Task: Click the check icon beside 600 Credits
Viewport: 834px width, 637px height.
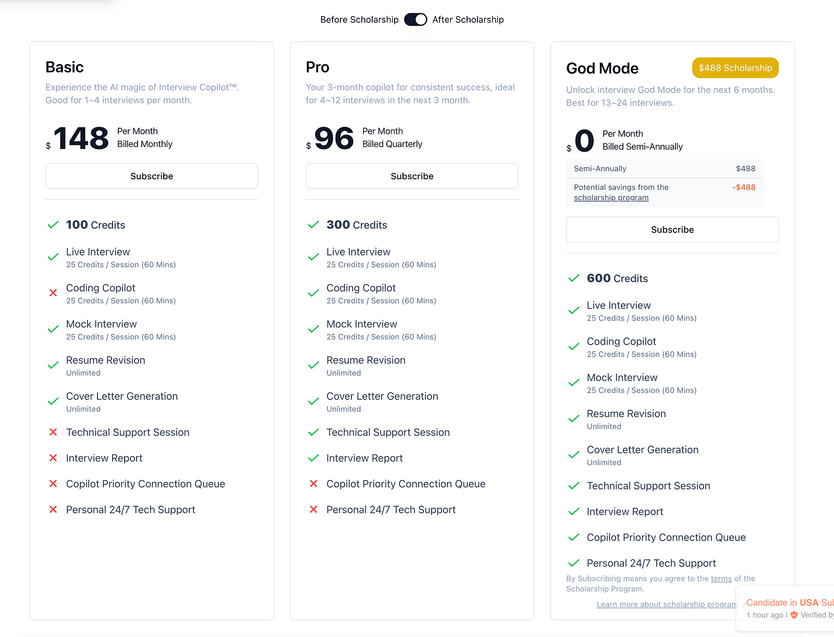Action: pyautogui.click(x=574, y=278)
